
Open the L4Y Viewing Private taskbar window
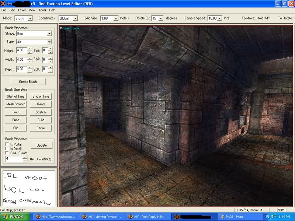click(x=102, y=217)
